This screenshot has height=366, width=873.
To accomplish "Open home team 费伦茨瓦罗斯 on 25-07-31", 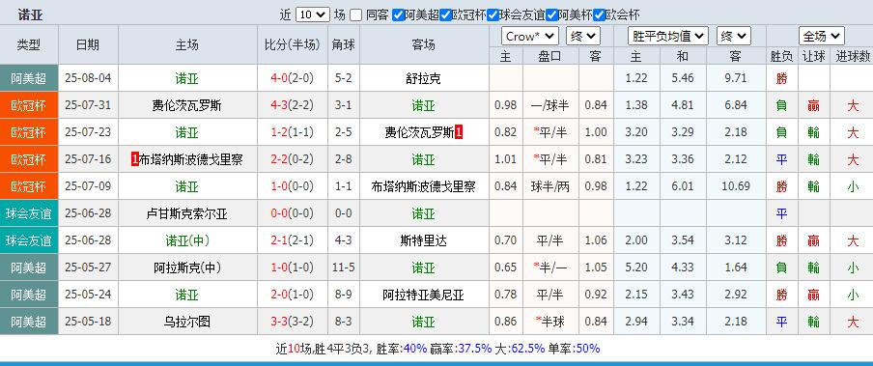I will click(x=186, y=105).
